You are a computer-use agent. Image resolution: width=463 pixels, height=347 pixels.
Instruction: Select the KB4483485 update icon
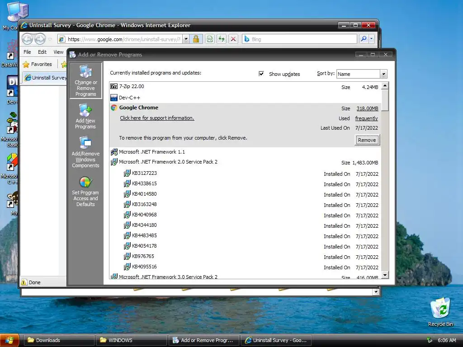[x=127, y=235]
